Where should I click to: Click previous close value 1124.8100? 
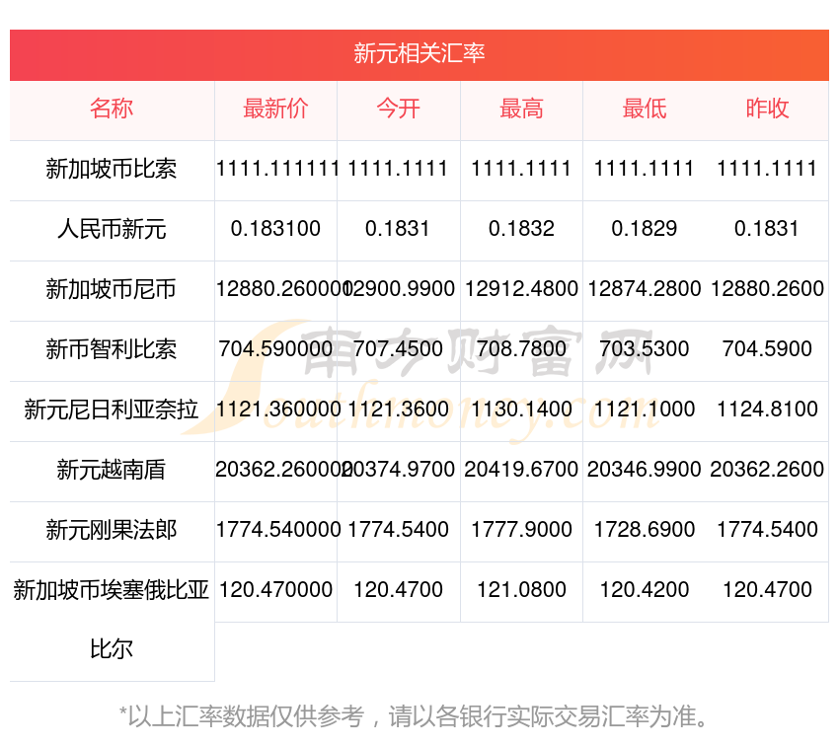(767, 410)
